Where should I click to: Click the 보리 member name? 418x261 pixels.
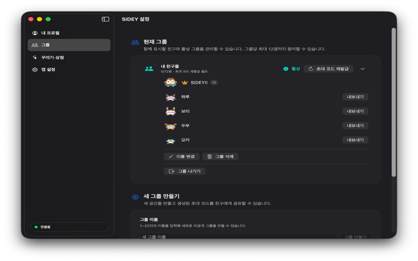(185, 111)
